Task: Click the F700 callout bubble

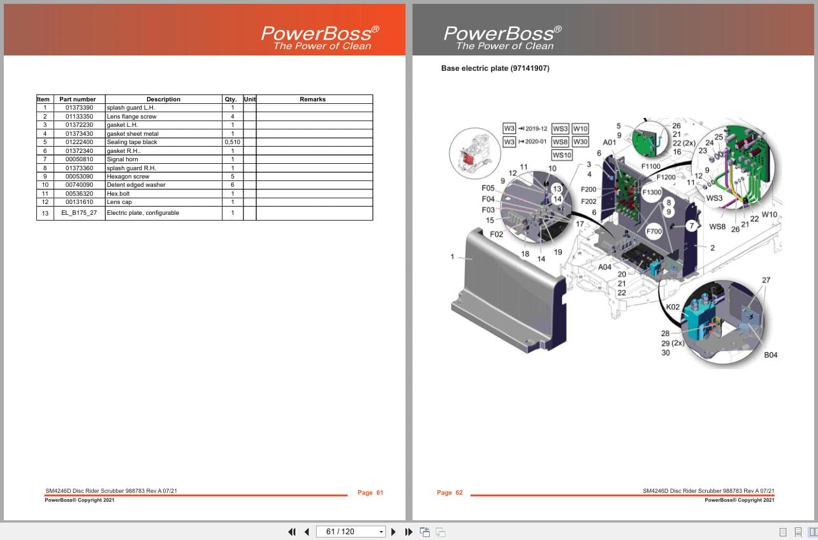Action: click(x=654, y=231)
